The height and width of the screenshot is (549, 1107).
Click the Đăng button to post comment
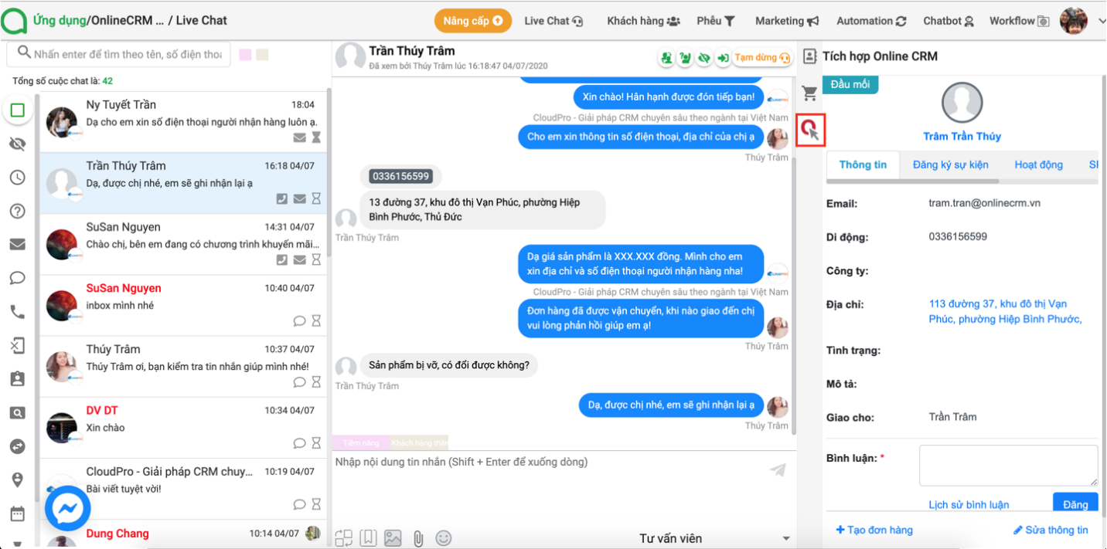(x=1075, y=503)
